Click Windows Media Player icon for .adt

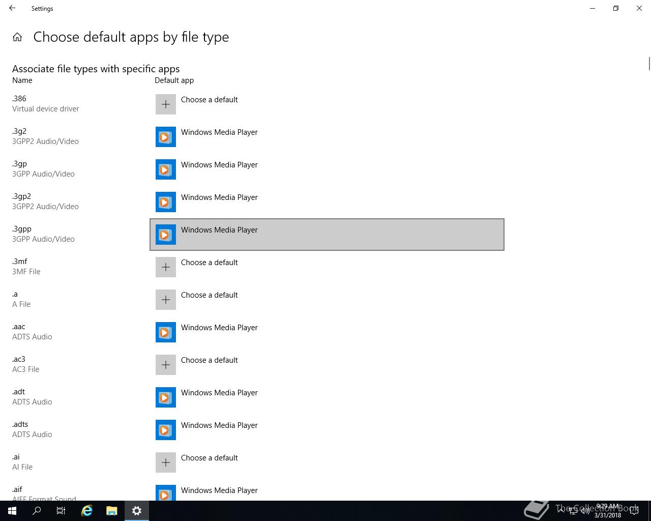pyautogui.click(x=166, y=397)
